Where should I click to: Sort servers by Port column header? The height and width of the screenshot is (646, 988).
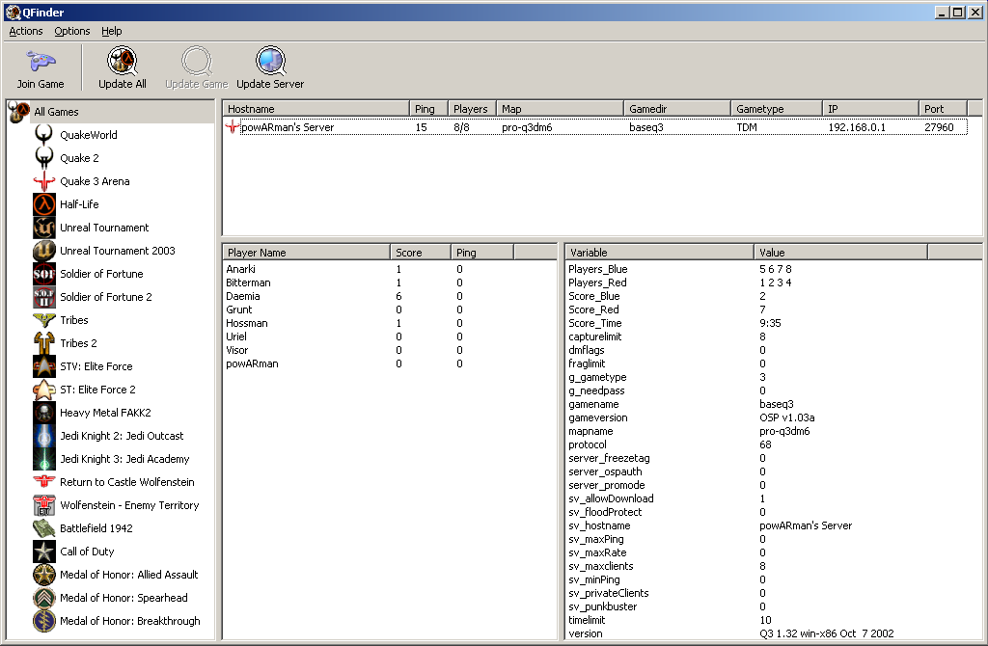coord(943,109)
